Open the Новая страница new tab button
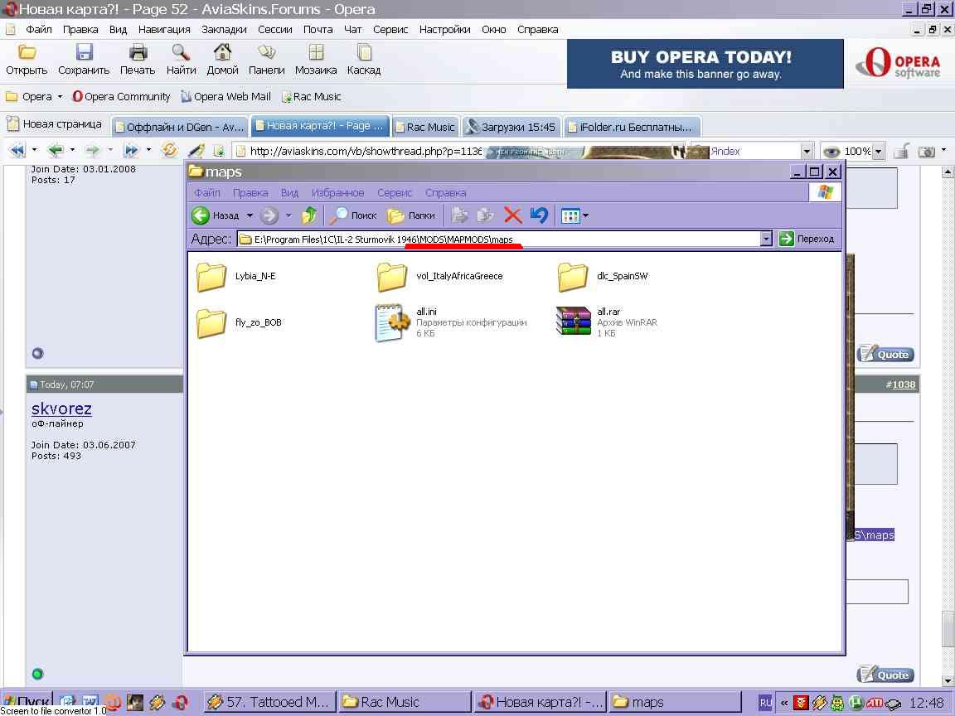 pyautogui.click(x=55, y=124)
